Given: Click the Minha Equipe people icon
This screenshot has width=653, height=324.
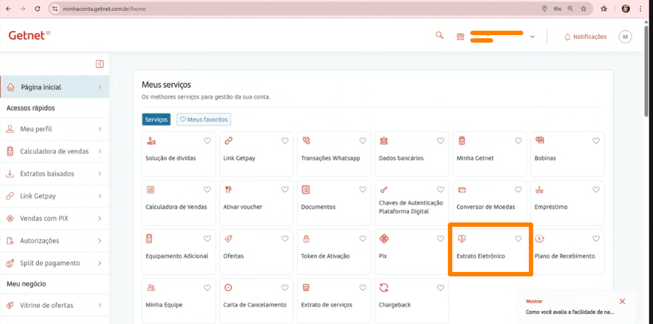Looking at the screenshot, I should [x=151, y=288].
